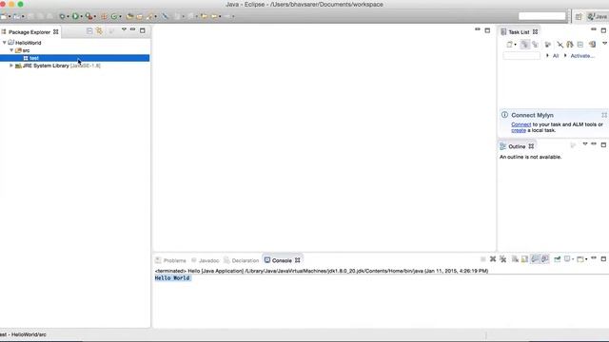Select the HelloWorld project row

click(x=74, y=43)
